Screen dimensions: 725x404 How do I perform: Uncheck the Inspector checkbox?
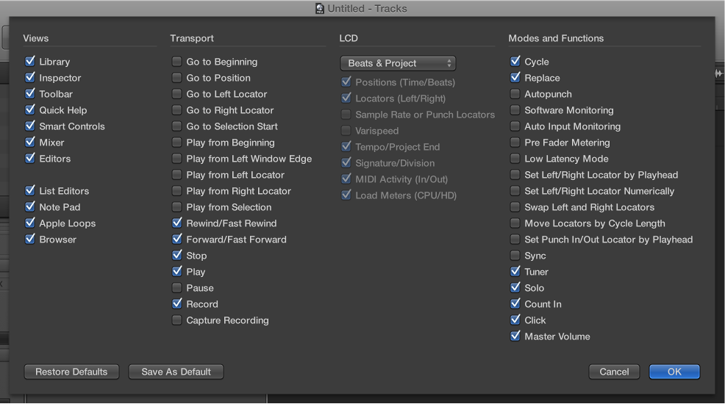point(30,78)
